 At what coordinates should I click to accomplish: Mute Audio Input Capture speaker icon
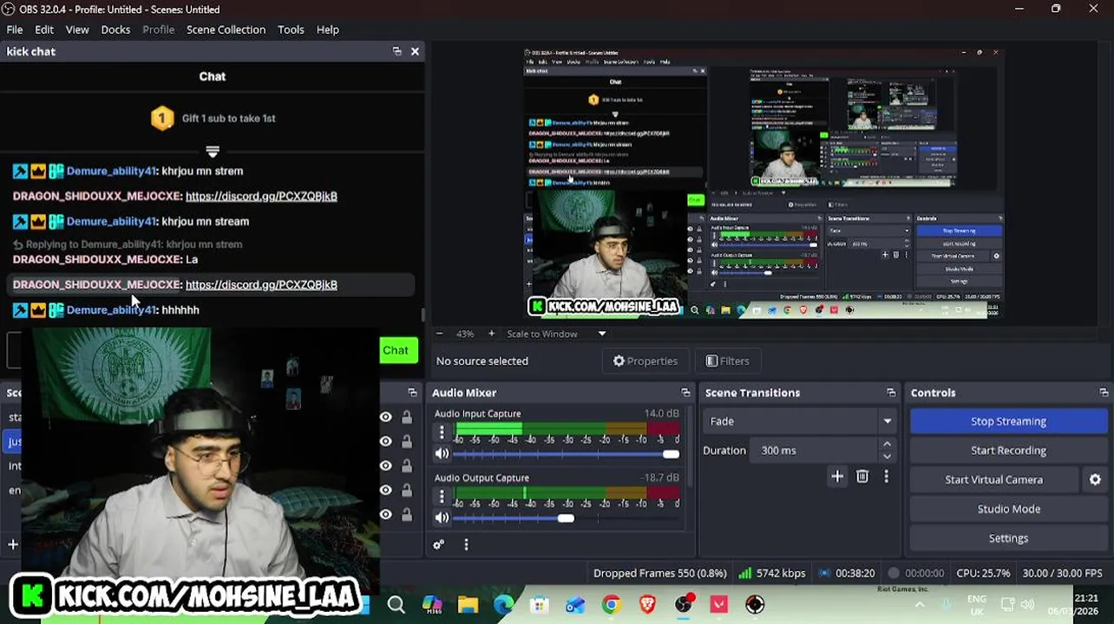(x=442, y=453)
